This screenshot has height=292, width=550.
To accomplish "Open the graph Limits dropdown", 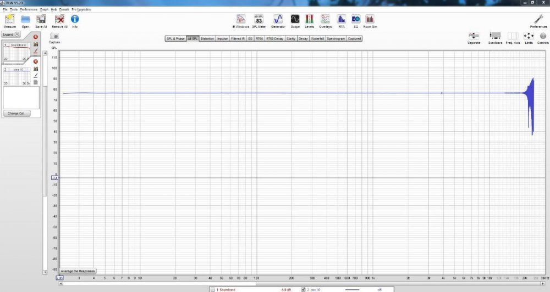I will pos(529,36).
